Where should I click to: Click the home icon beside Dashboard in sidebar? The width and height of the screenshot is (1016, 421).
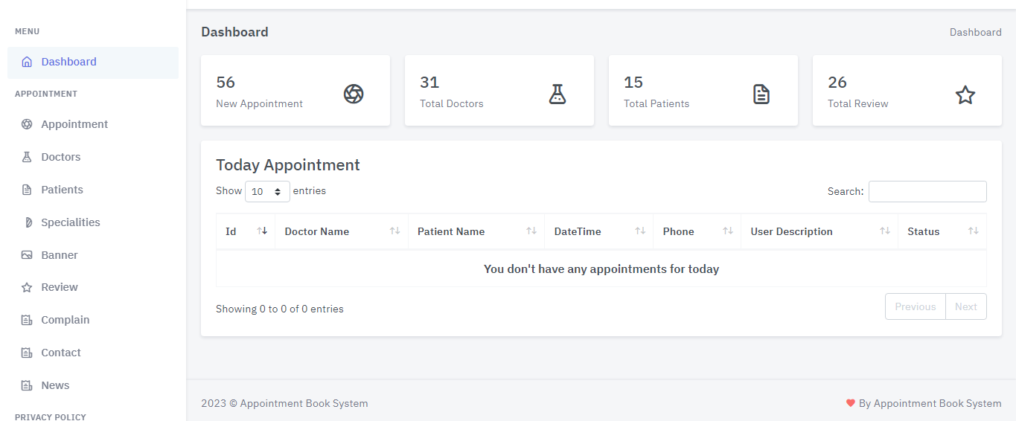point(27,62)
